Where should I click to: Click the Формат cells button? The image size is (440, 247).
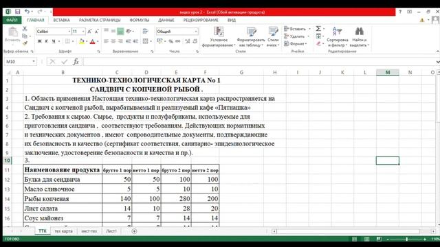click(296, 44)
